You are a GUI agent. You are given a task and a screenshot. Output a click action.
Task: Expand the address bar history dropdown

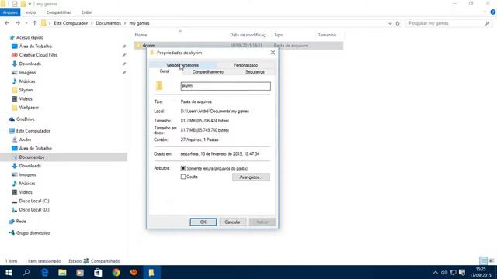(x=390, y=23)
